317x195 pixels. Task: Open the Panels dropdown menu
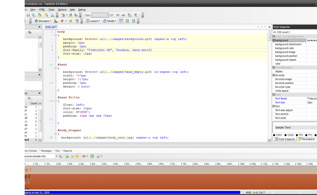click(x=109, y=21)
